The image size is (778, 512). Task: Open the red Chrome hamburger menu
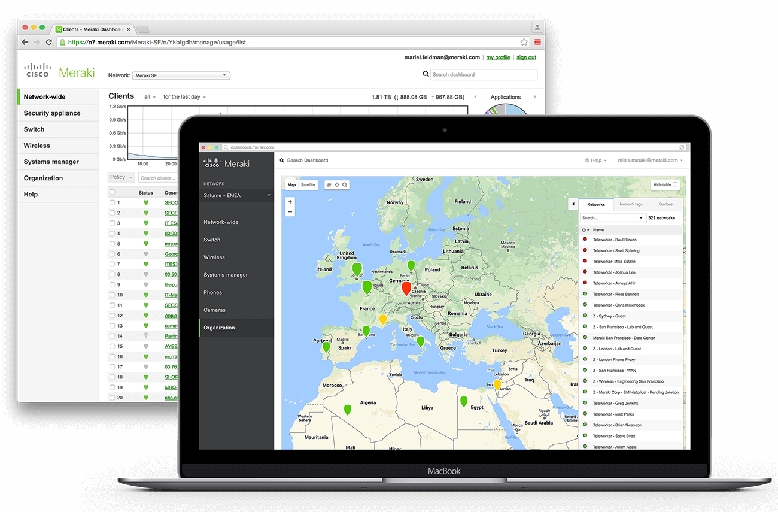tap(537, 42)
